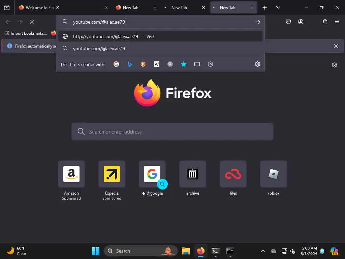
Task: Open File Explorer from taskbar
Action: click(x=186, y=251)
